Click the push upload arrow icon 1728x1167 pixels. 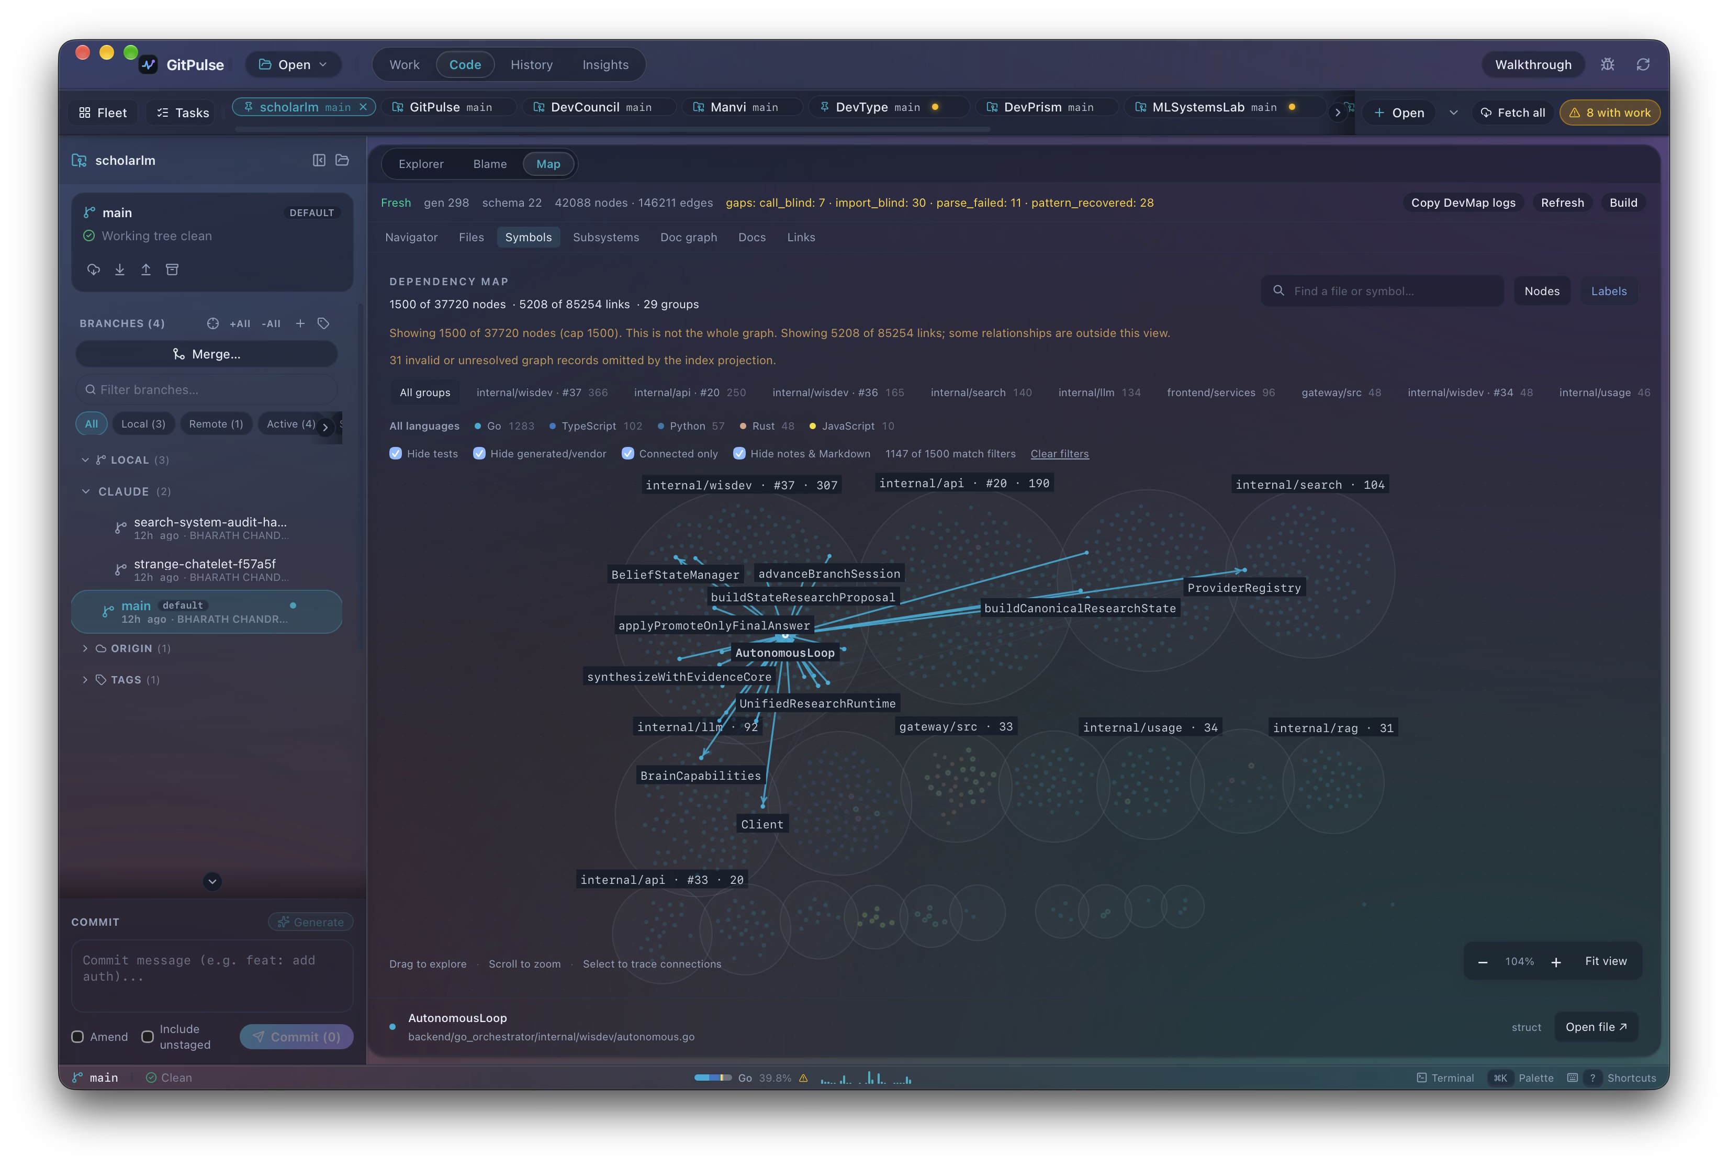tap(145, 269)
